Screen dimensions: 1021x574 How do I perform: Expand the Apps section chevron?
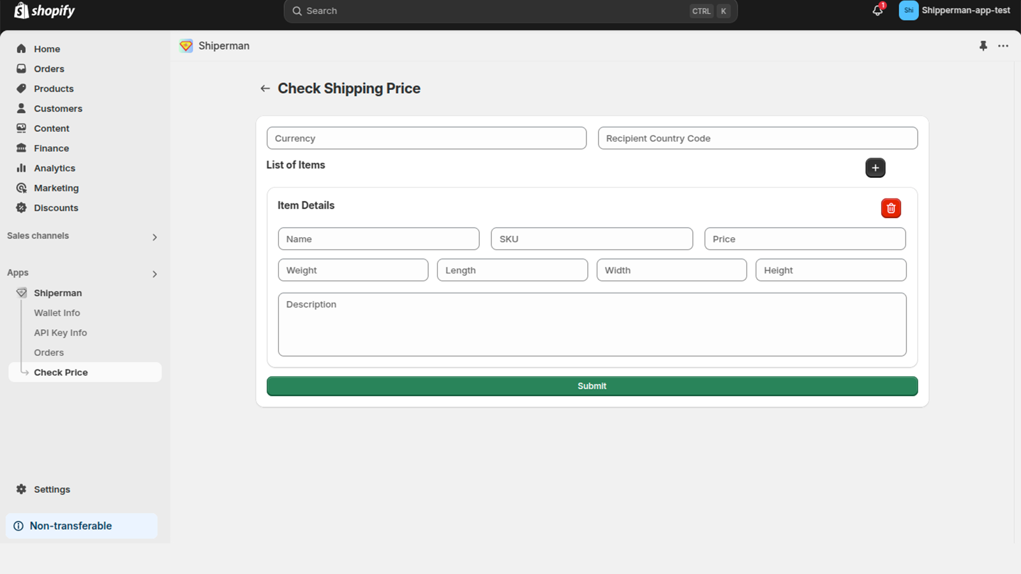point(154,274)
